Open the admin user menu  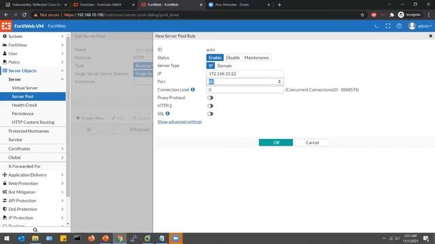coord(420,26)
